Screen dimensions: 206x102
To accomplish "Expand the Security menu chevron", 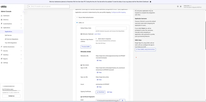I will click(x=21, y=51).
